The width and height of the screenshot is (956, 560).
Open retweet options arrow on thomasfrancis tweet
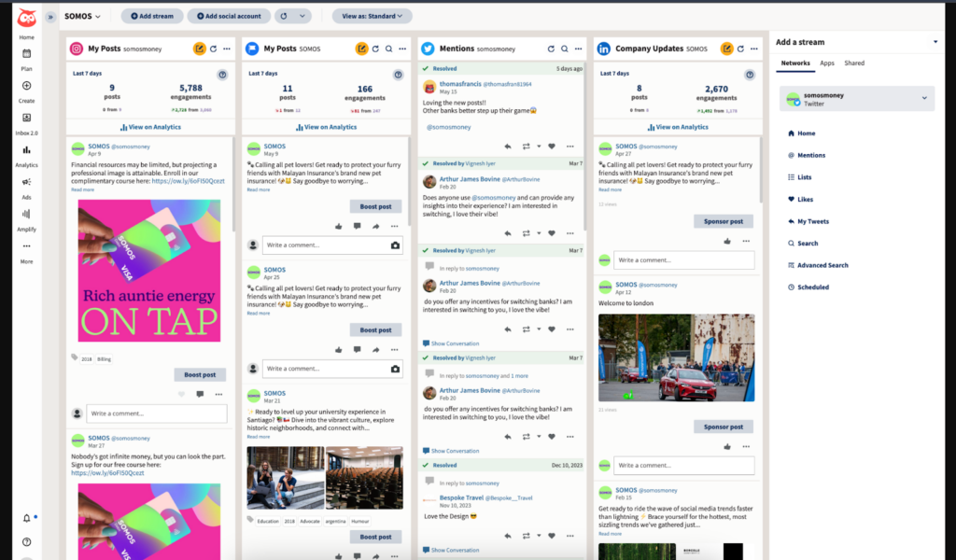(539, 147)
